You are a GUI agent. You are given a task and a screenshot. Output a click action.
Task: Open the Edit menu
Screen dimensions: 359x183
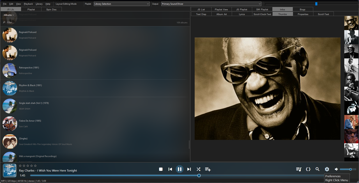coord(11,4)
